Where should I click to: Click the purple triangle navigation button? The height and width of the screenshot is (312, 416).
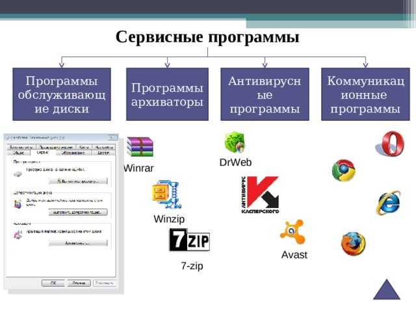(387, 289)
